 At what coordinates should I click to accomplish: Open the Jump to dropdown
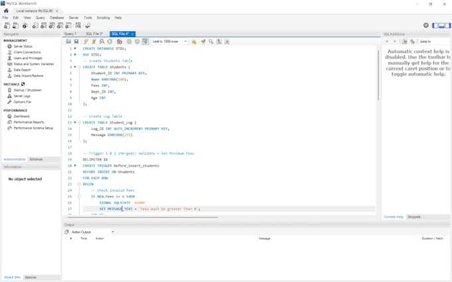(434, 41)
